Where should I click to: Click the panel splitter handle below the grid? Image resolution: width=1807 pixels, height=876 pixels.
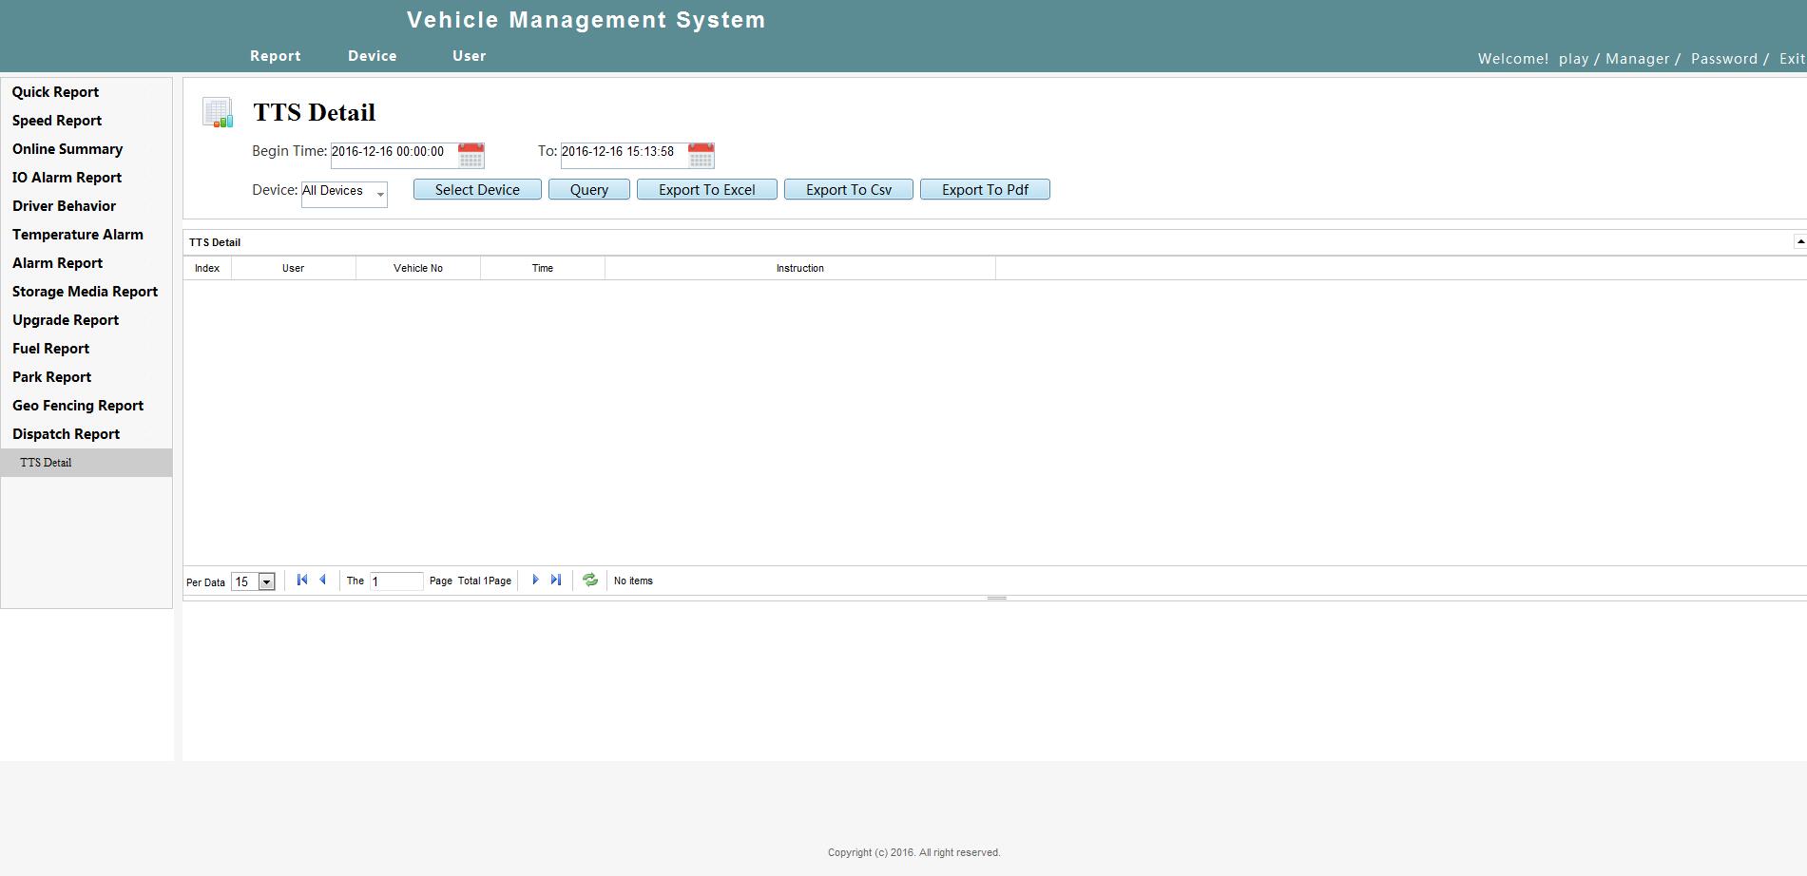[996, 598]
